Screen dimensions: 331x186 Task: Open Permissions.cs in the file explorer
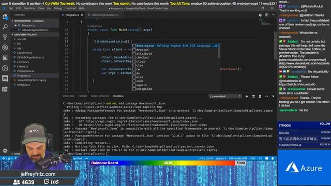[25, 71]
